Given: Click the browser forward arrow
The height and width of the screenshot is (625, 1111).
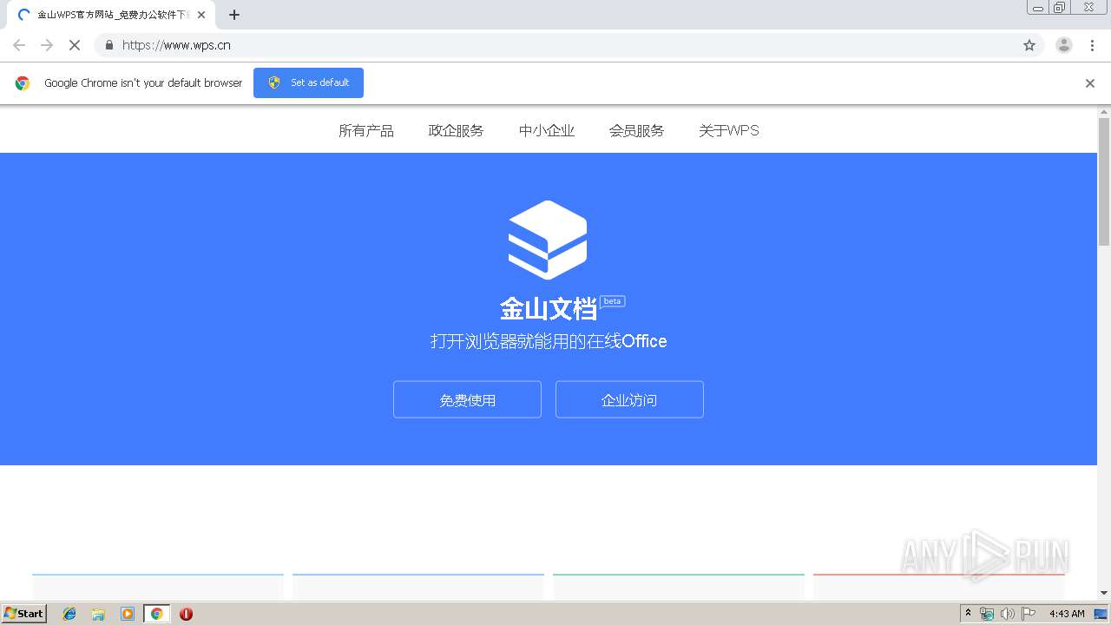Looking at the screenshot, I should (47, 45).
